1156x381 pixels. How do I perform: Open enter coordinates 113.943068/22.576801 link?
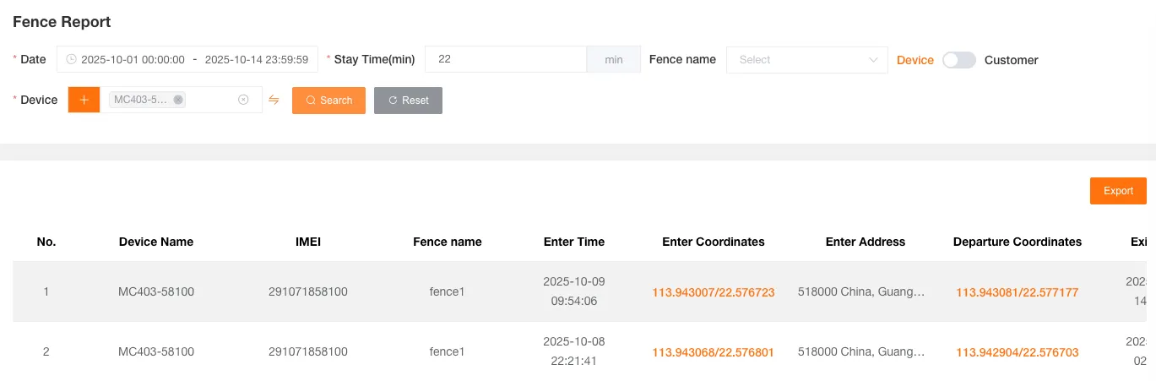713,352
